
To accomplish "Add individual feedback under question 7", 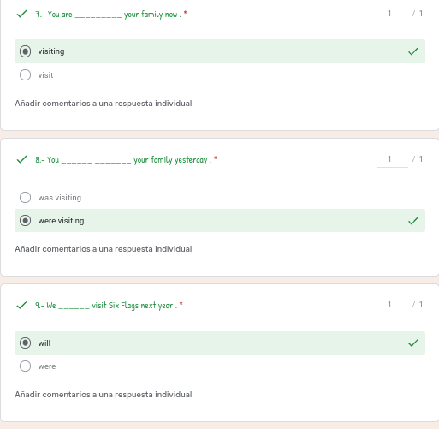I will tap(104, 104).
